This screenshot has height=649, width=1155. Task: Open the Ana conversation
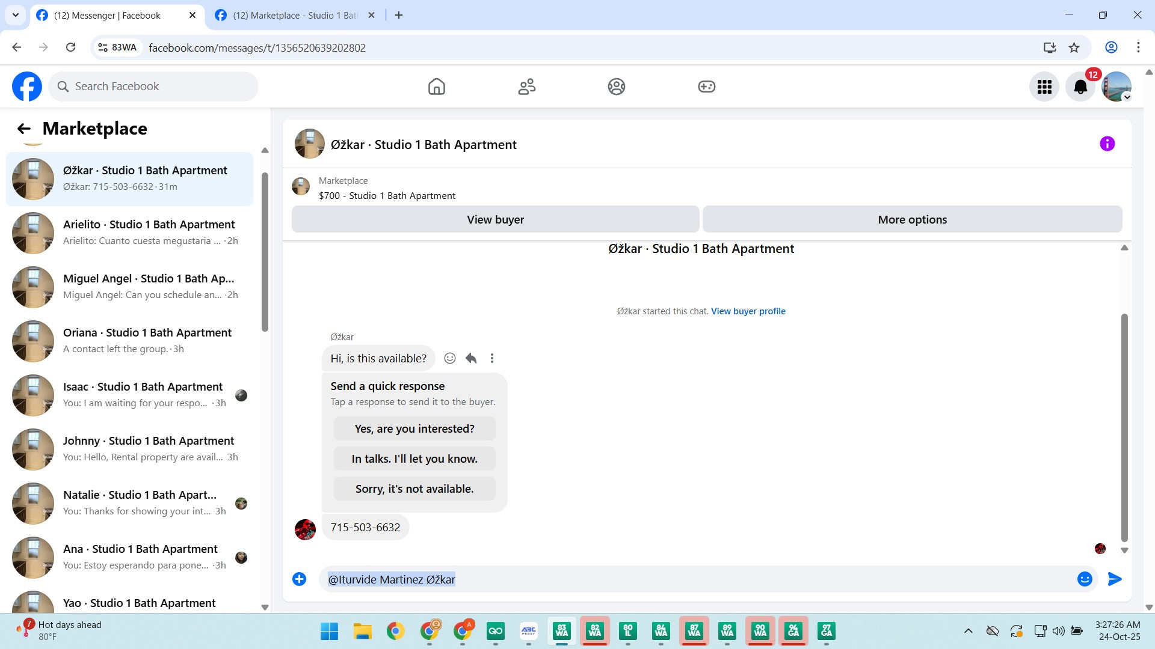[x=129, y=558]
